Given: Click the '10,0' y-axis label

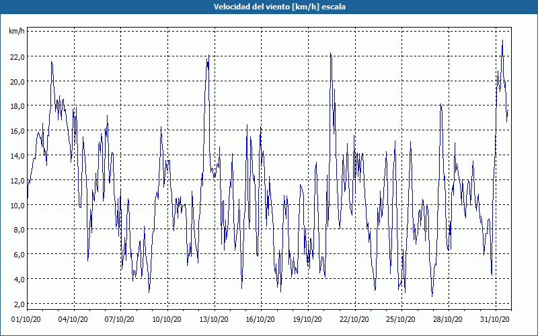Looking at the screenshot, I should (x=17, y=205).
